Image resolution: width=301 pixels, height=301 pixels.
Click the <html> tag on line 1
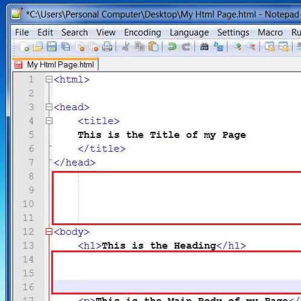pyautogui.click(x=72, y=79)
